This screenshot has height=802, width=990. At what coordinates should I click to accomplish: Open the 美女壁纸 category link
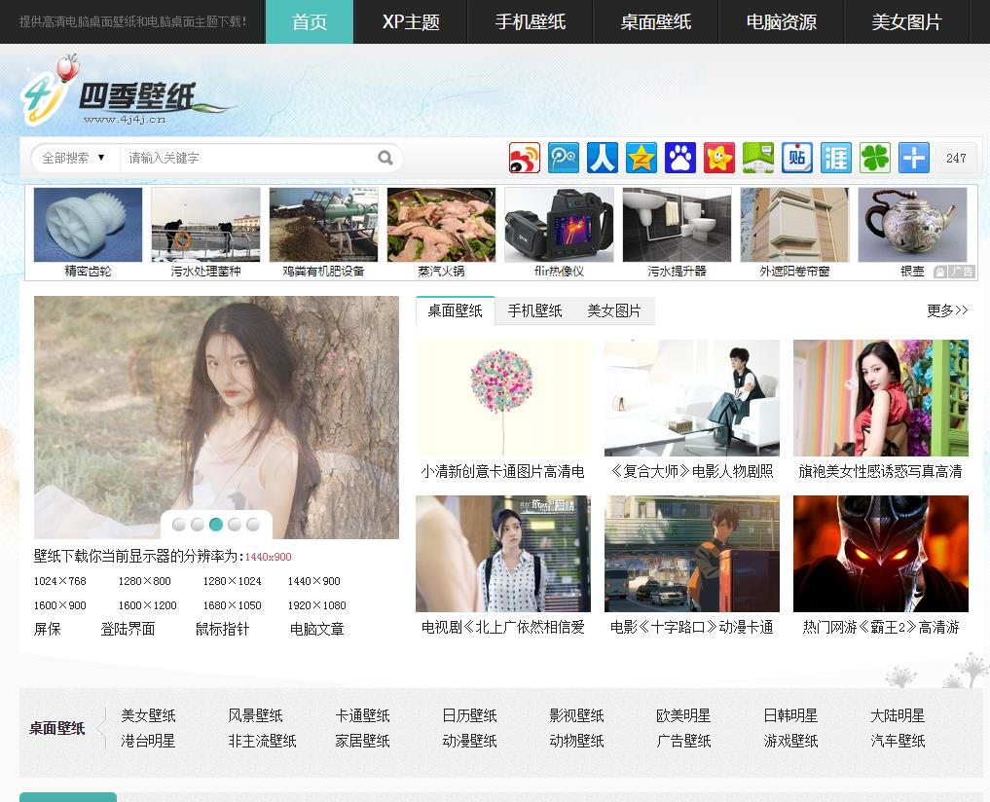(148, 715)
